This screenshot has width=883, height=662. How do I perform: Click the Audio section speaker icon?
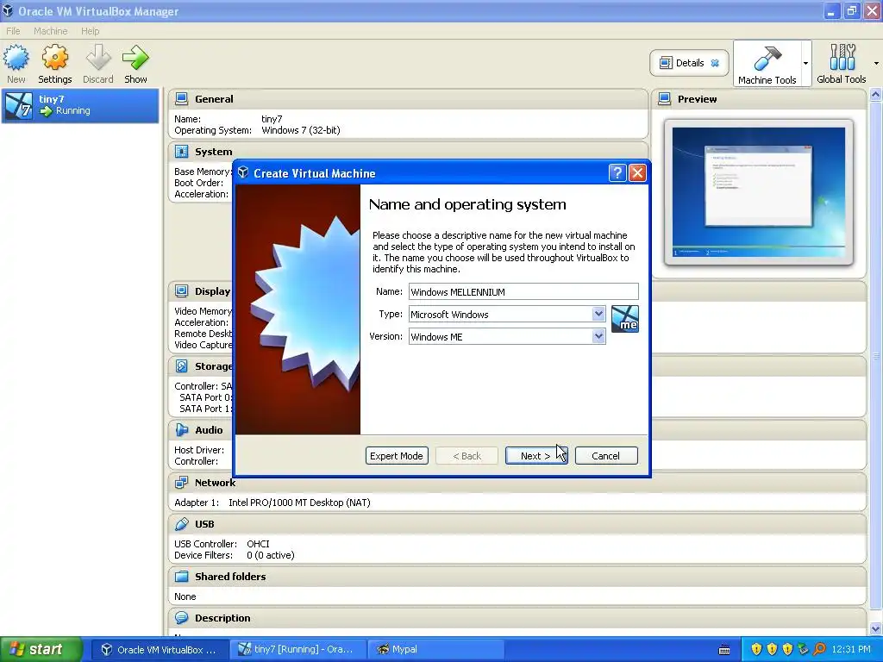181,430
